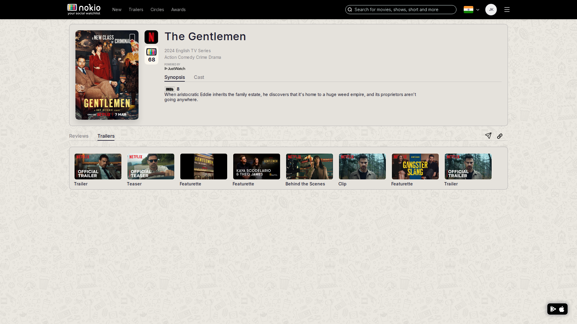The width and height of the screenshot is (577, 324).
Task: Click the search magnifier icon
Action: tap(350, 10)
